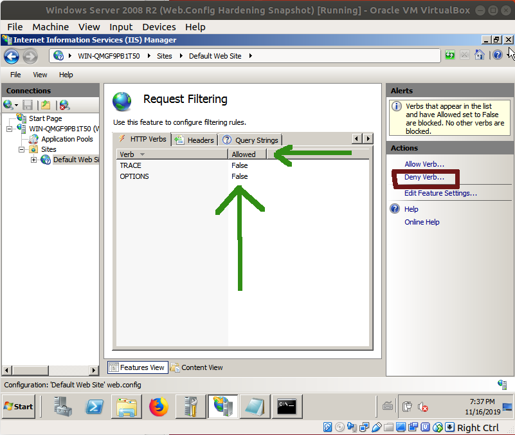
Task: Click the Up folder icon in Connections toolbar
Action: pyautogui.click(x=46, y=106)
